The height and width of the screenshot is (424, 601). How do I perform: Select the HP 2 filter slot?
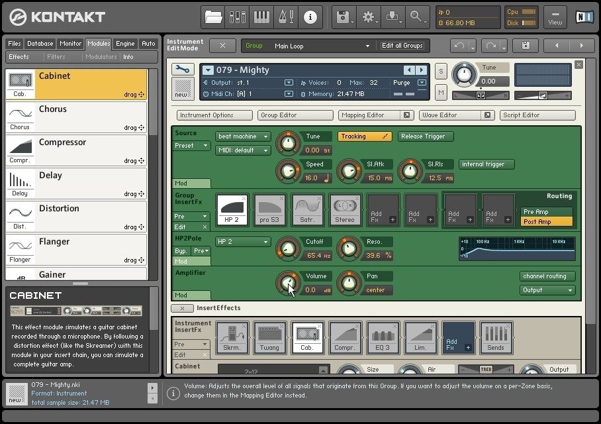click(x=232, y=210)
